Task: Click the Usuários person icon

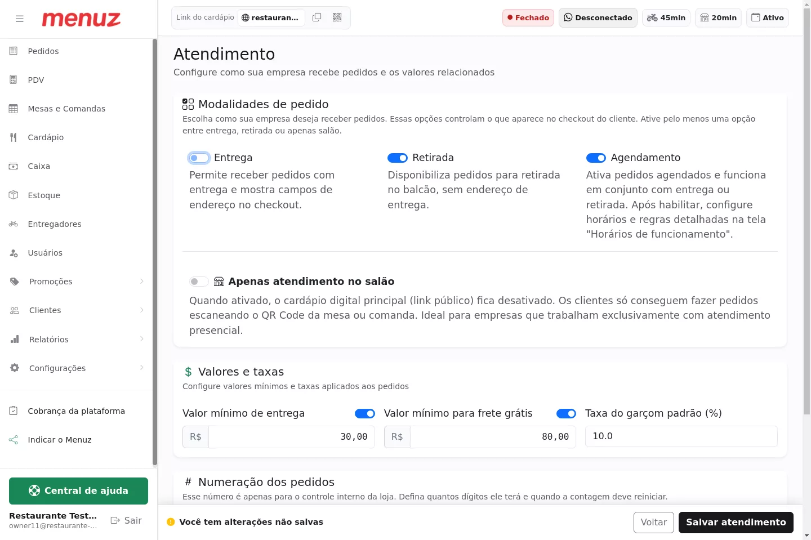Action: click(x=14, y=253)
